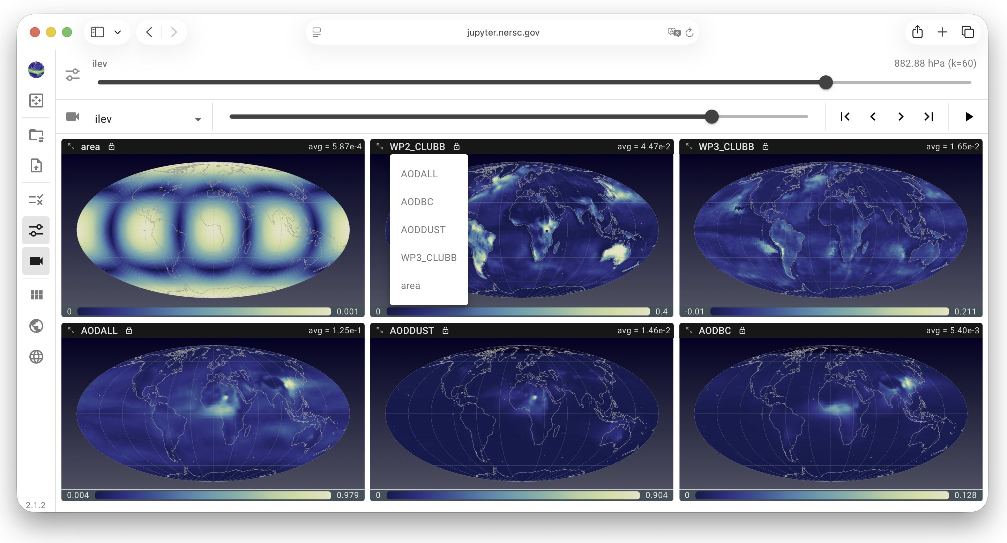Screen dimensions: 1007x543
Task: Expand the area view to fullscreen
Action: [x=71, y=146]
